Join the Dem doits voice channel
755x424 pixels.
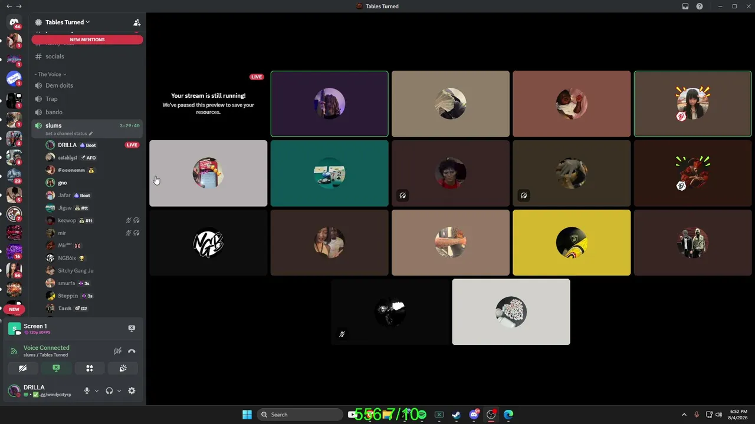click(x=87, y=85)
